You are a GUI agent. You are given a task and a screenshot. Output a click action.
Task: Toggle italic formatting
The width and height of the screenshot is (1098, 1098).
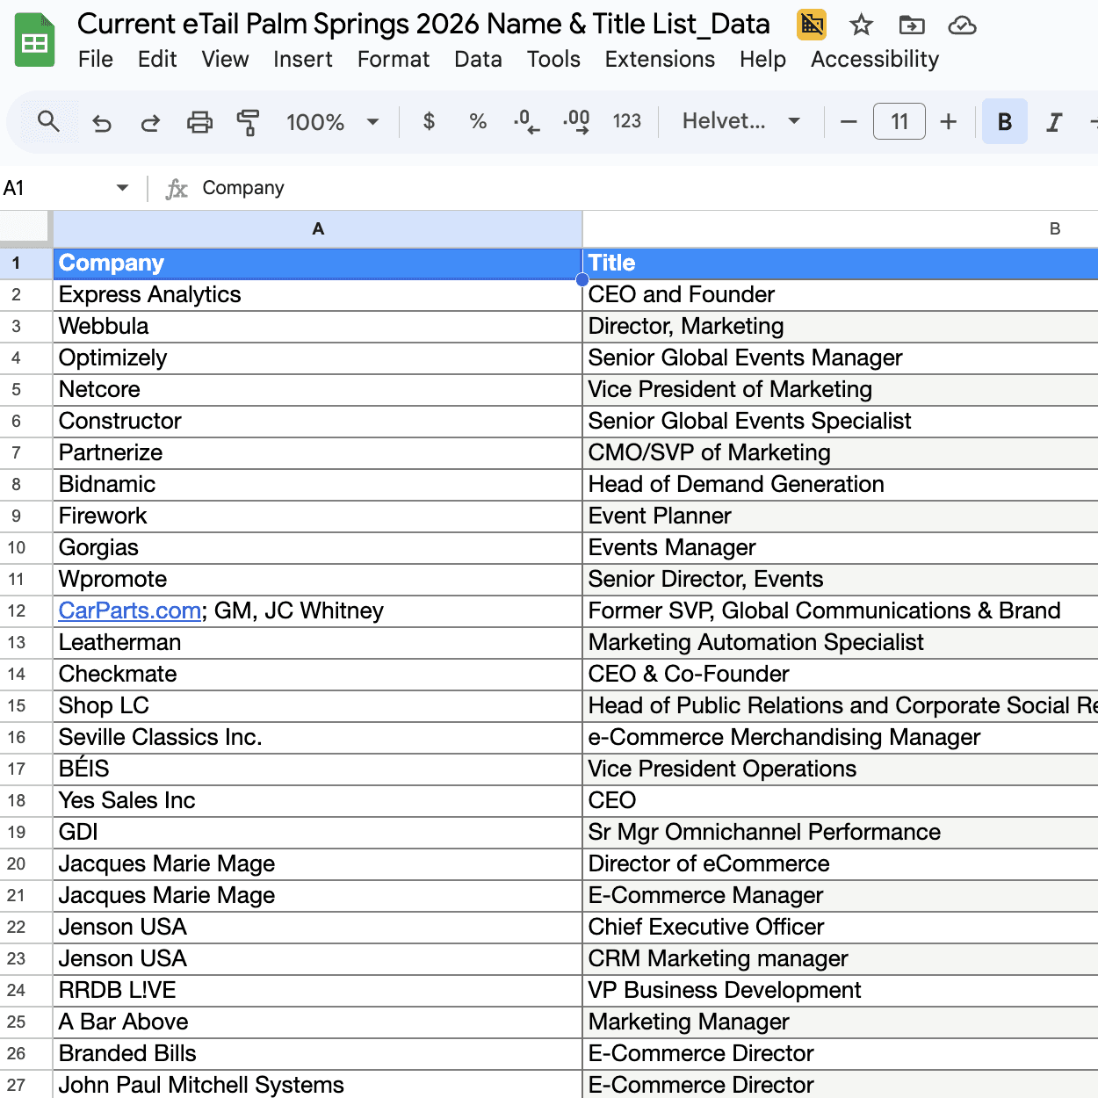[x=1054, y=122]
